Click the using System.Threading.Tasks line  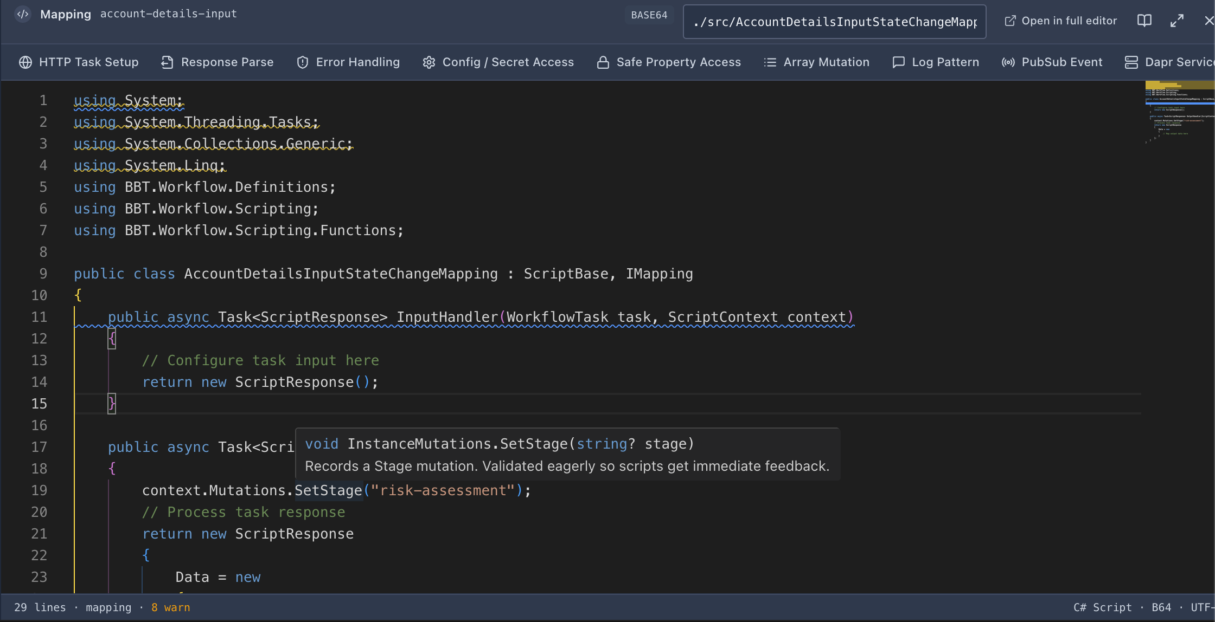[x=196, y=122]
